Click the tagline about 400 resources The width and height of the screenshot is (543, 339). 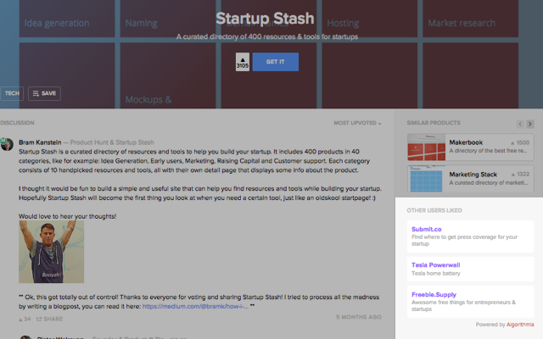point(267,36)
